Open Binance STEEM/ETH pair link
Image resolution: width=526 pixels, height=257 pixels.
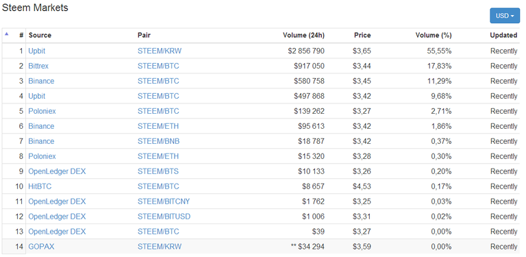tap(158, 126)
